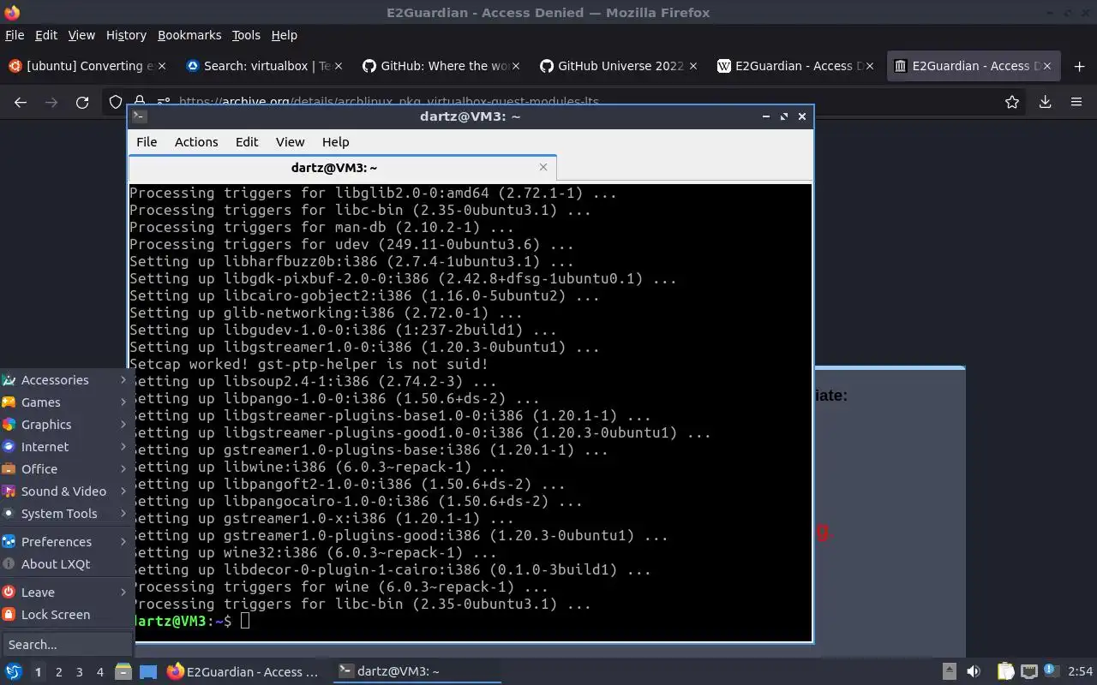Switch to virtual desktop 1
The height and width of the screenshot is (685, 1097).
[x=38, y=672]
